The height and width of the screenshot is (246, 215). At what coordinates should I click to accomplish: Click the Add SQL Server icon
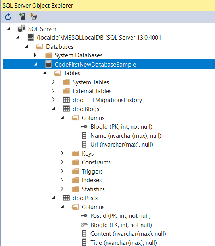pyautogui.click(x=22, y=17)
